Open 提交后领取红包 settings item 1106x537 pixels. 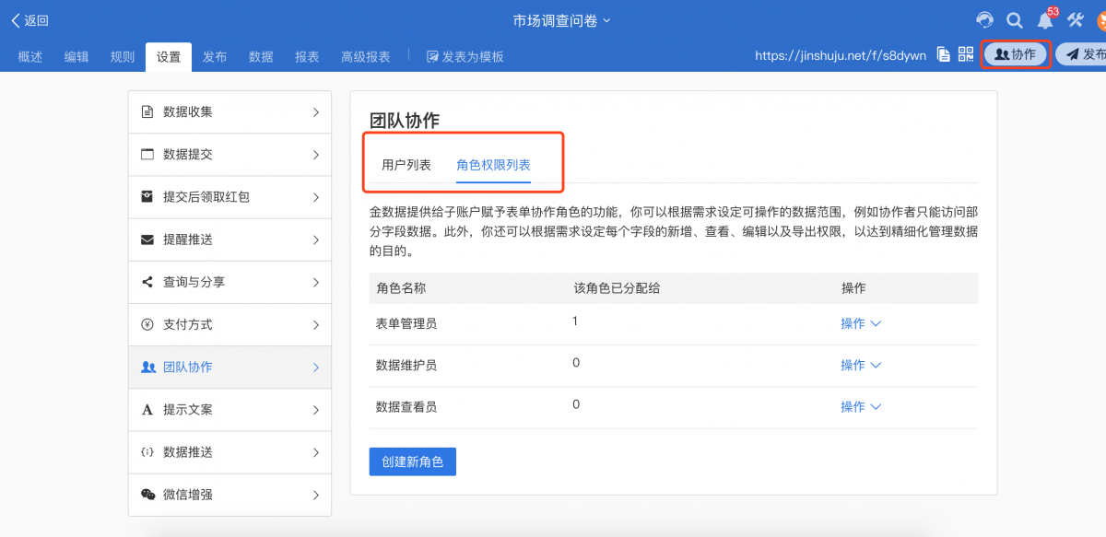[x=229, y=197]
